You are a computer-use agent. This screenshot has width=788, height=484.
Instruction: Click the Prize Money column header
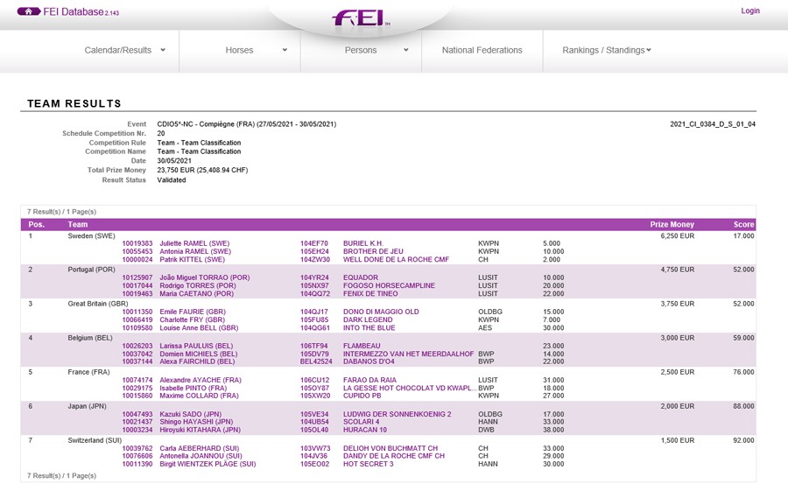[672, 225]
